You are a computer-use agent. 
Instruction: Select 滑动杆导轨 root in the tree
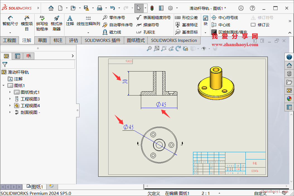pyautogui.click(x=15, y=72)
